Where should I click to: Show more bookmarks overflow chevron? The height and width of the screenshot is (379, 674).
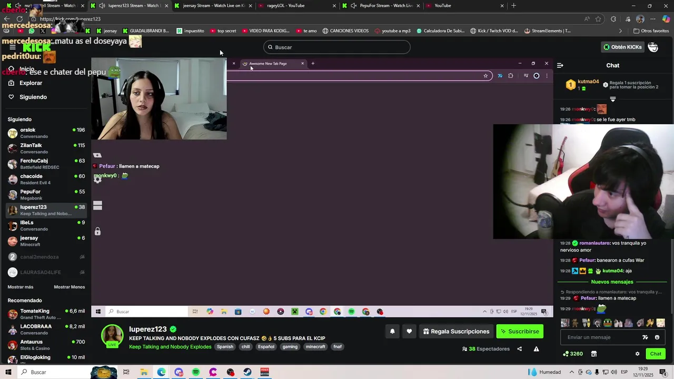[x=620, y=31]
